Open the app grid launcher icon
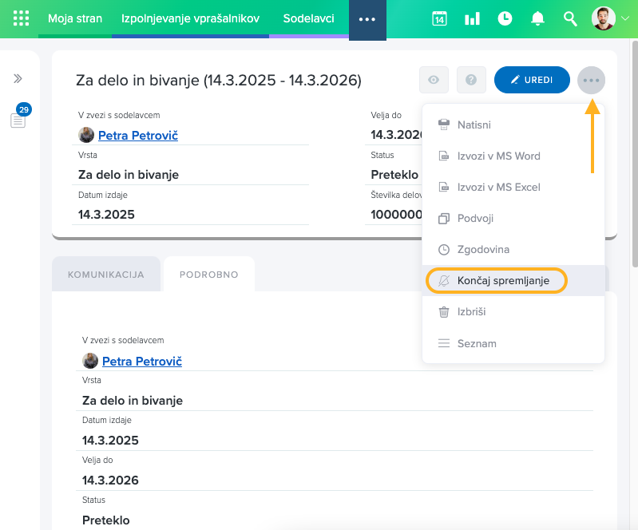 tap(21, 18)
